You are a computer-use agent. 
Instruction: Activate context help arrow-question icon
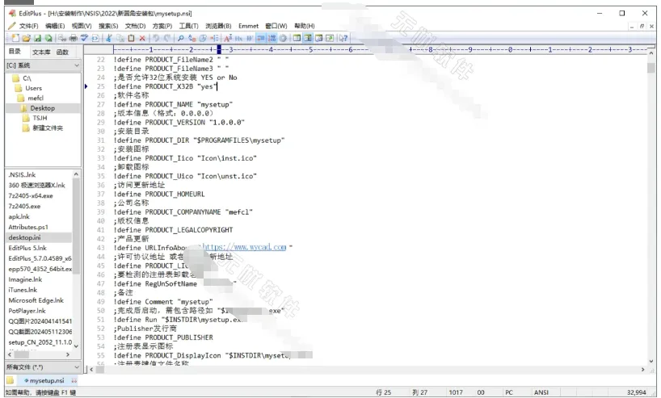[x=343, y=38]
